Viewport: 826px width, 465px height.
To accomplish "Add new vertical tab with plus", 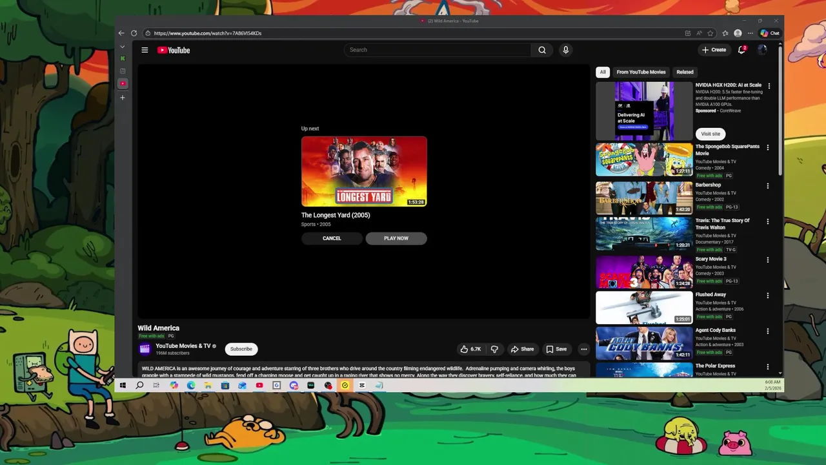I will pos(123,98).
